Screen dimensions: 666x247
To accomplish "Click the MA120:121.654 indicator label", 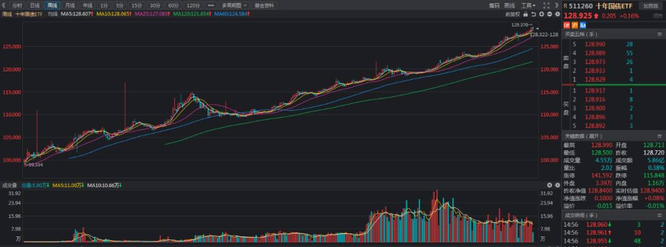I will (x=192, y=14).
